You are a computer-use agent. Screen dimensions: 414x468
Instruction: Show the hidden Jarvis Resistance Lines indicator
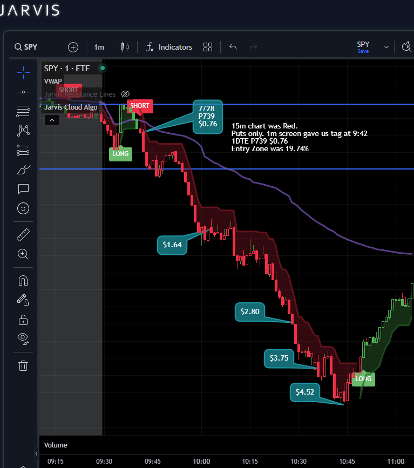click(x=125, y=94)
